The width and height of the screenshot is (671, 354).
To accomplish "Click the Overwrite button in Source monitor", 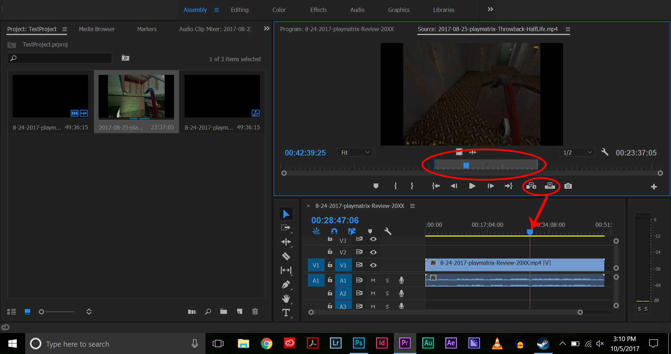I will pos(550,186).
